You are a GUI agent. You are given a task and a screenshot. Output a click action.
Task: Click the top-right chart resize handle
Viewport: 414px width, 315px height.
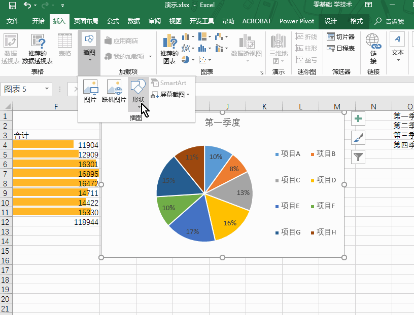[344, 112]
